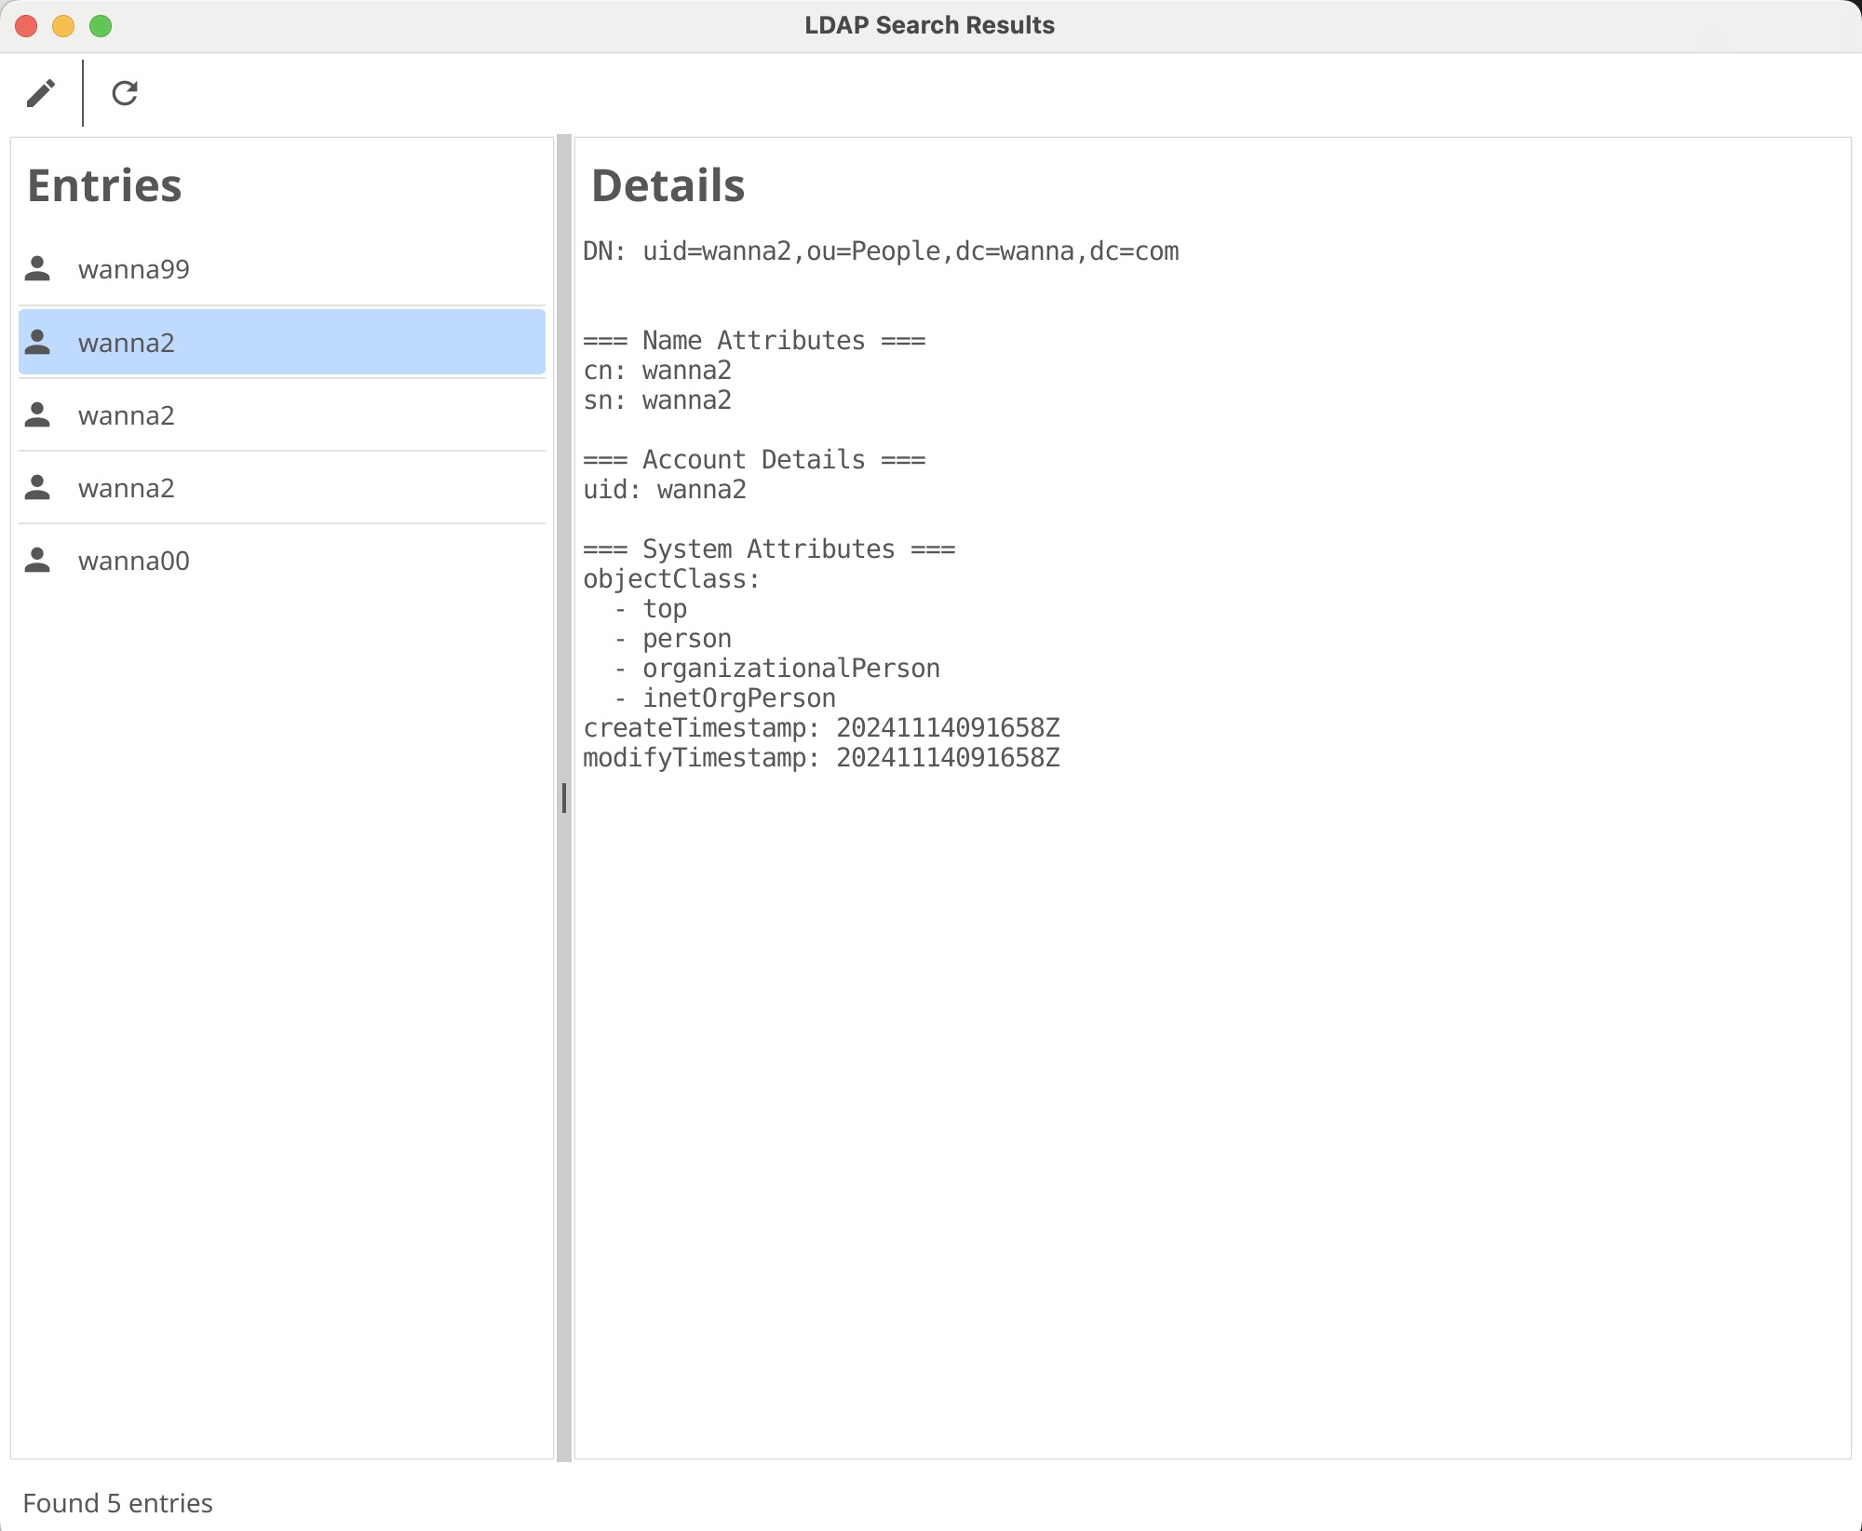Click the yellow minimize window button

point(63,26)
